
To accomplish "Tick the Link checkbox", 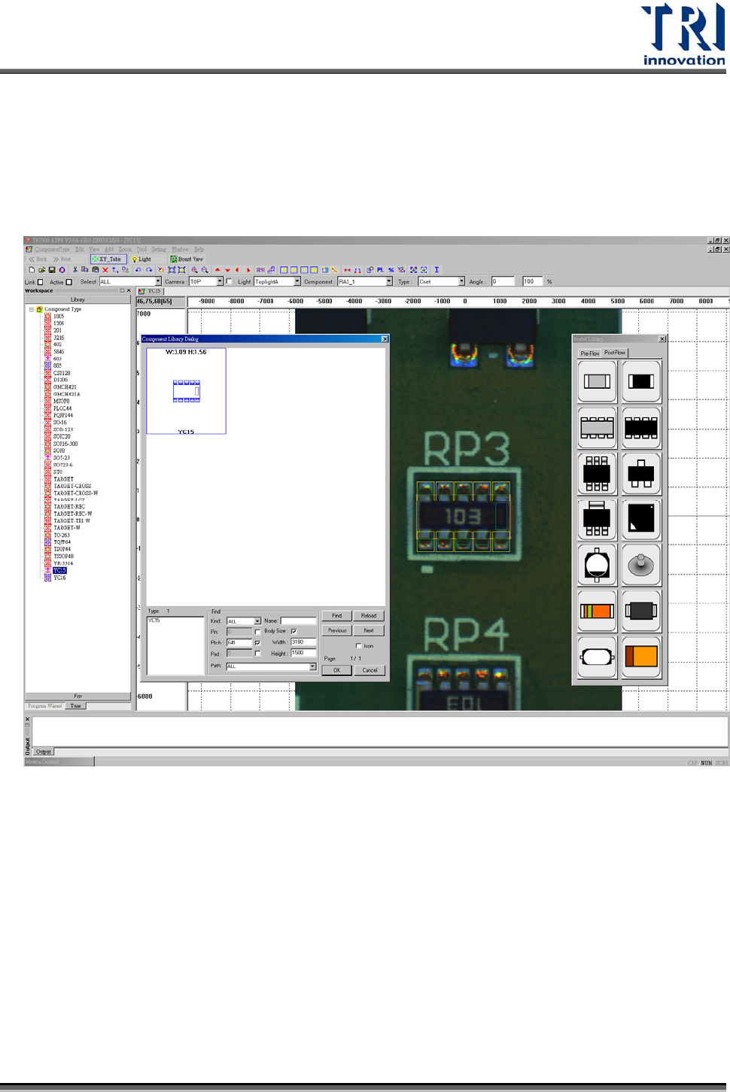I will (x=40, y=282).
